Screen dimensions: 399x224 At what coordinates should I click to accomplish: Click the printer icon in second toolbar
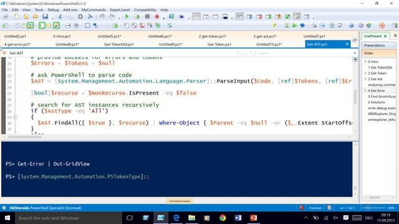pos(314,26)
